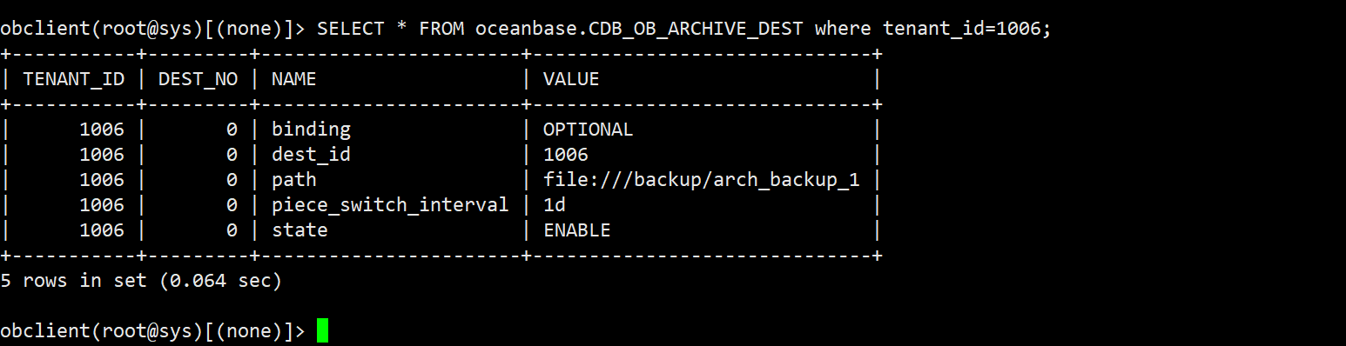Select the ENABLE value cell
1346x346 pixels.
tap(577, 230)
